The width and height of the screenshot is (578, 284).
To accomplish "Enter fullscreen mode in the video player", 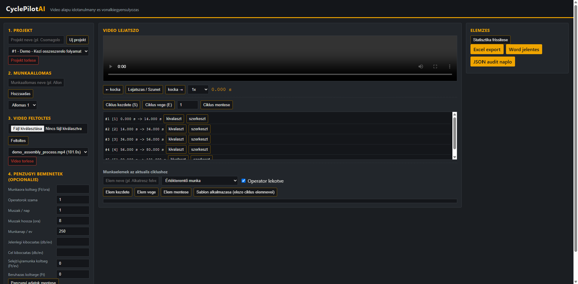I will [435, 66].
